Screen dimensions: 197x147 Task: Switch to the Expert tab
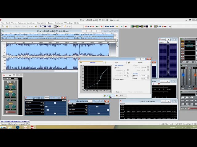116,62
